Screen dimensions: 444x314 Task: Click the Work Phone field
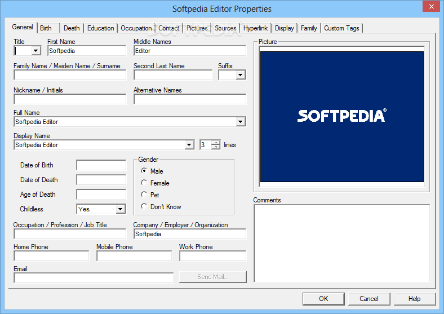pos(213,256)
